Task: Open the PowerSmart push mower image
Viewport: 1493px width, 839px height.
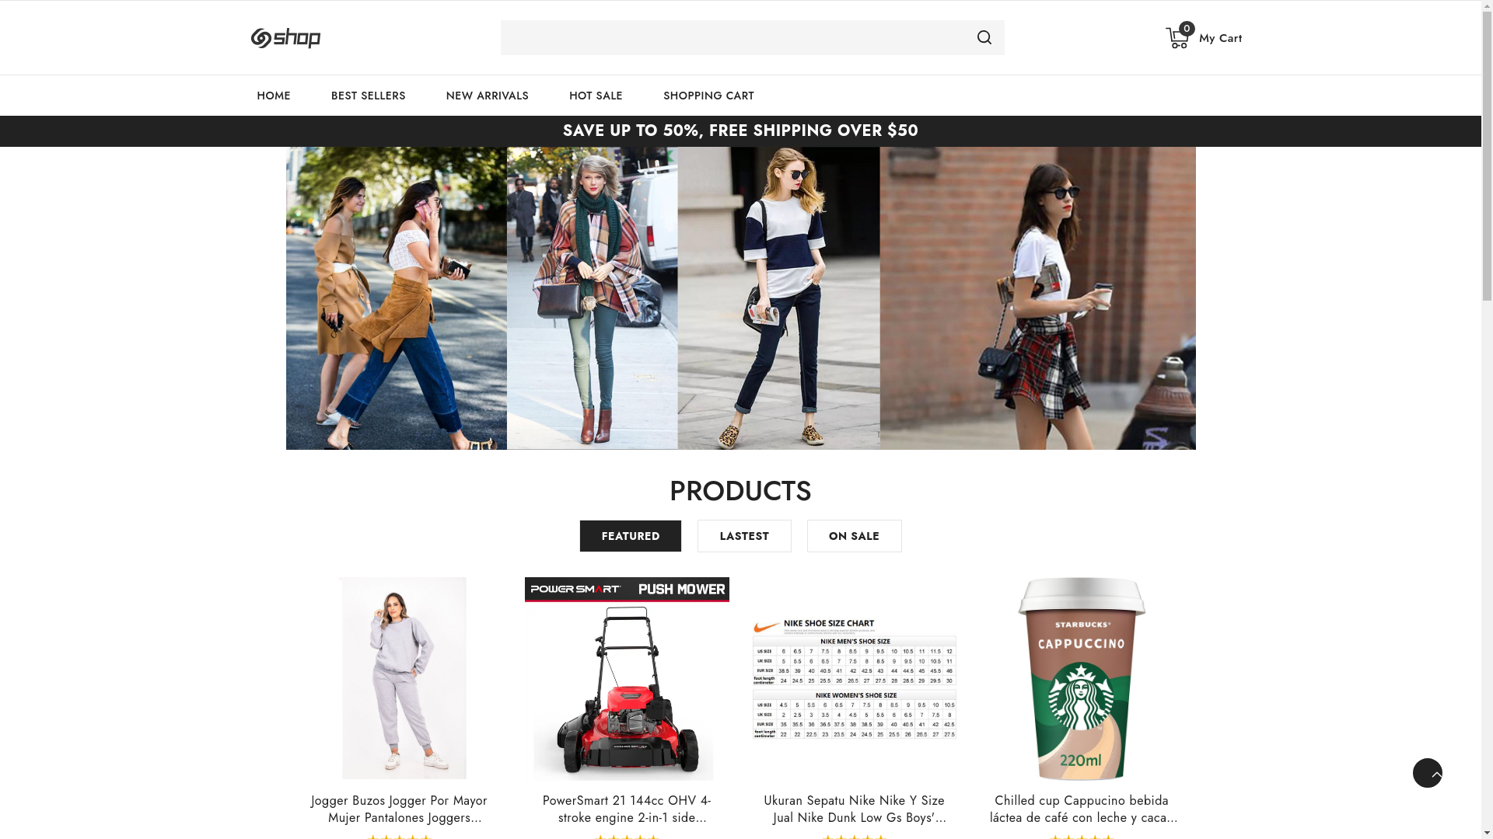Action: point(627,678)
